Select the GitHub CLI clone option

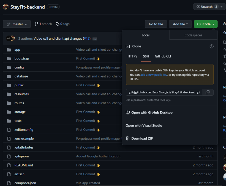click(x=163, y=56)
